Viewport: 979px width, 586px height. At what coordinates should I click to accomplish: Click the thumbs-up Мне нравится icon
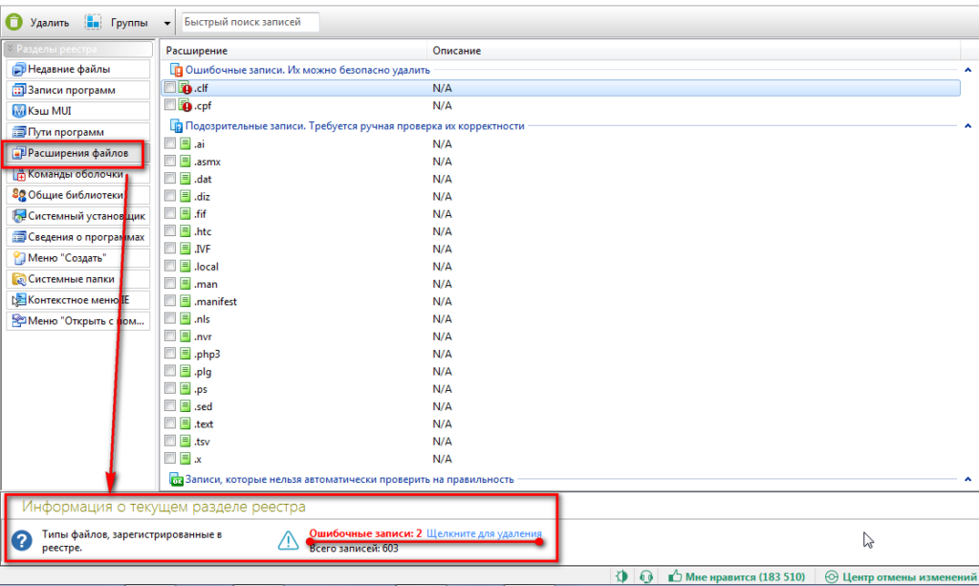[x=676, y=576]
